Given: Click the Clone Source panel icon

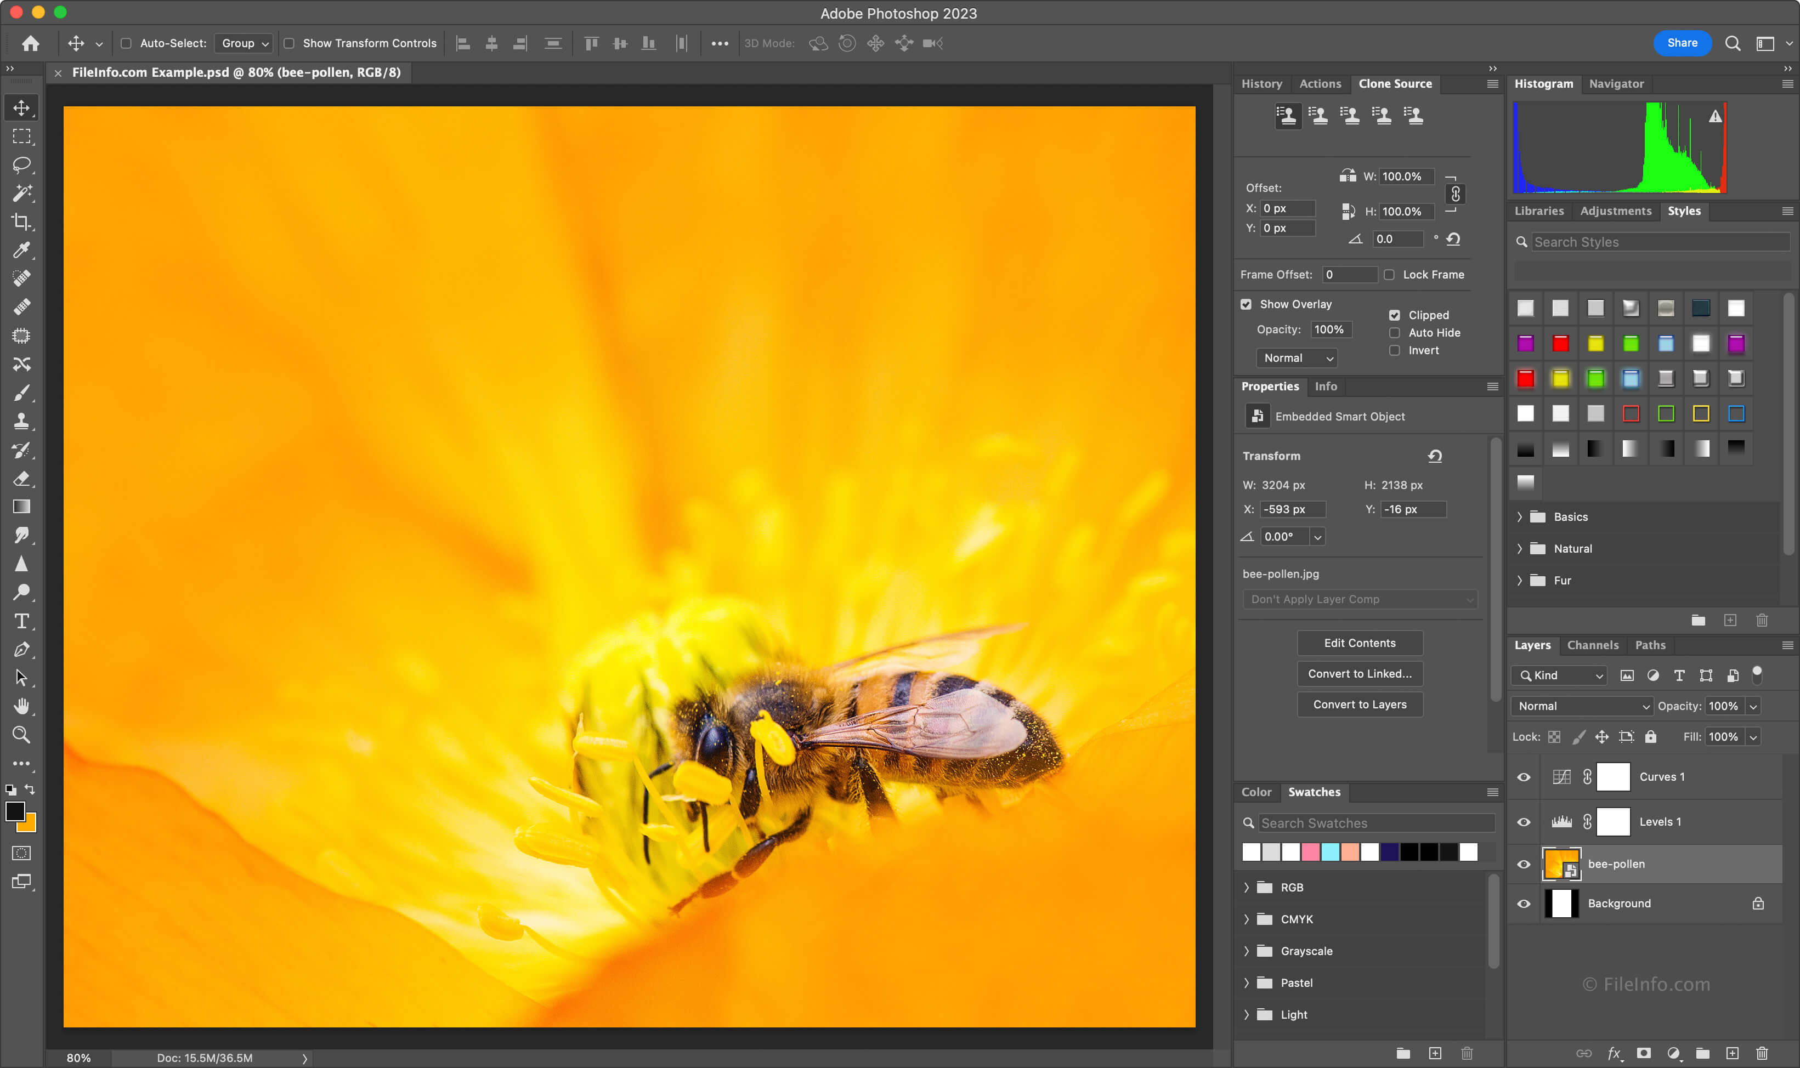Looking at the screenshot, I should (x=1289, y=116).
